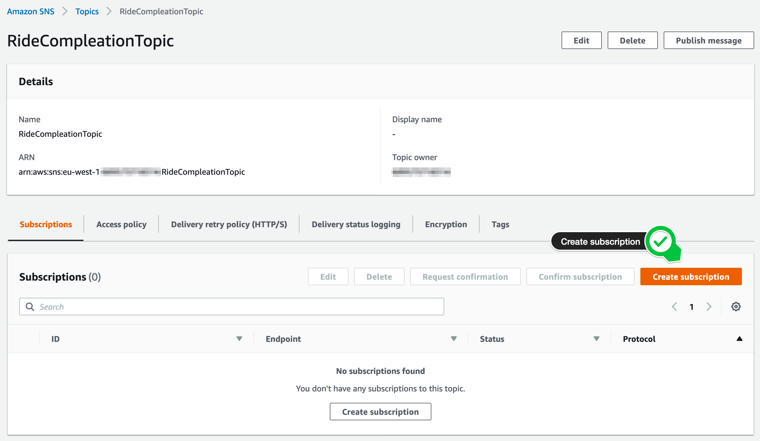This screenshot has height=441, width=760.
Task: Click the RideCompleationTopic breadcrumb text
Action: tap(161, 11)
